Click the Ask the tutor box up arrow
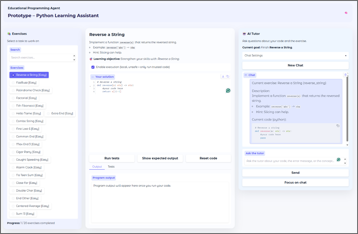This screenshot has height=234, width=358. [x=345, y=159]
